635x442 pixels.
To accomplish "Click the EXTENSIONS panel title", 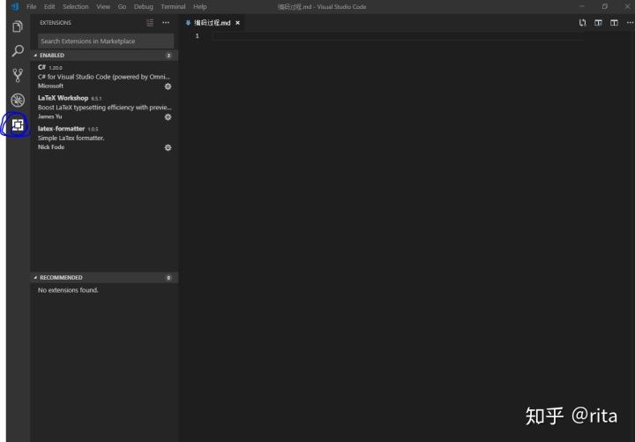I will coord(56,23).
